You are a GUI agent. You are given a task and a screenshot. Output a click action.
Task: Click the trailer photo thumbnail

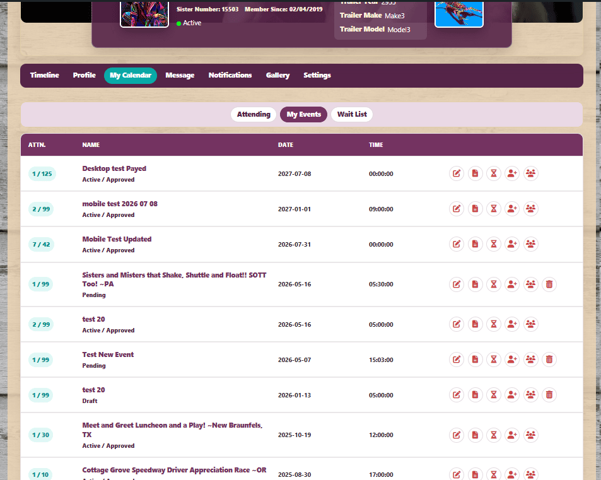[x=459, y=13]
